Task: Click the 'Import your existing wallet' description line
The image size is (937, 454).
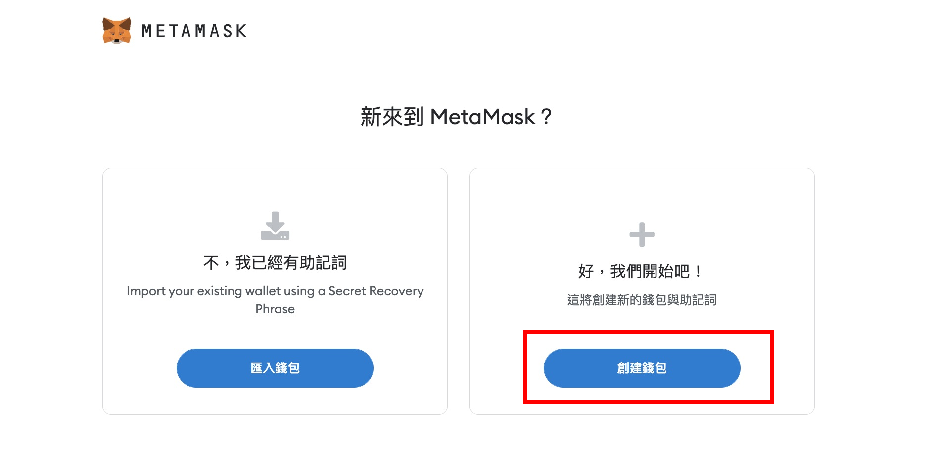Action: pos(275,291)
